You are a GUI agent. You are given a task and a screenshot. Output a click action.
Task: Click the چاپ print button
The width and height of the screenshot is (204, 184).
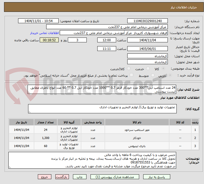point(79,177)
